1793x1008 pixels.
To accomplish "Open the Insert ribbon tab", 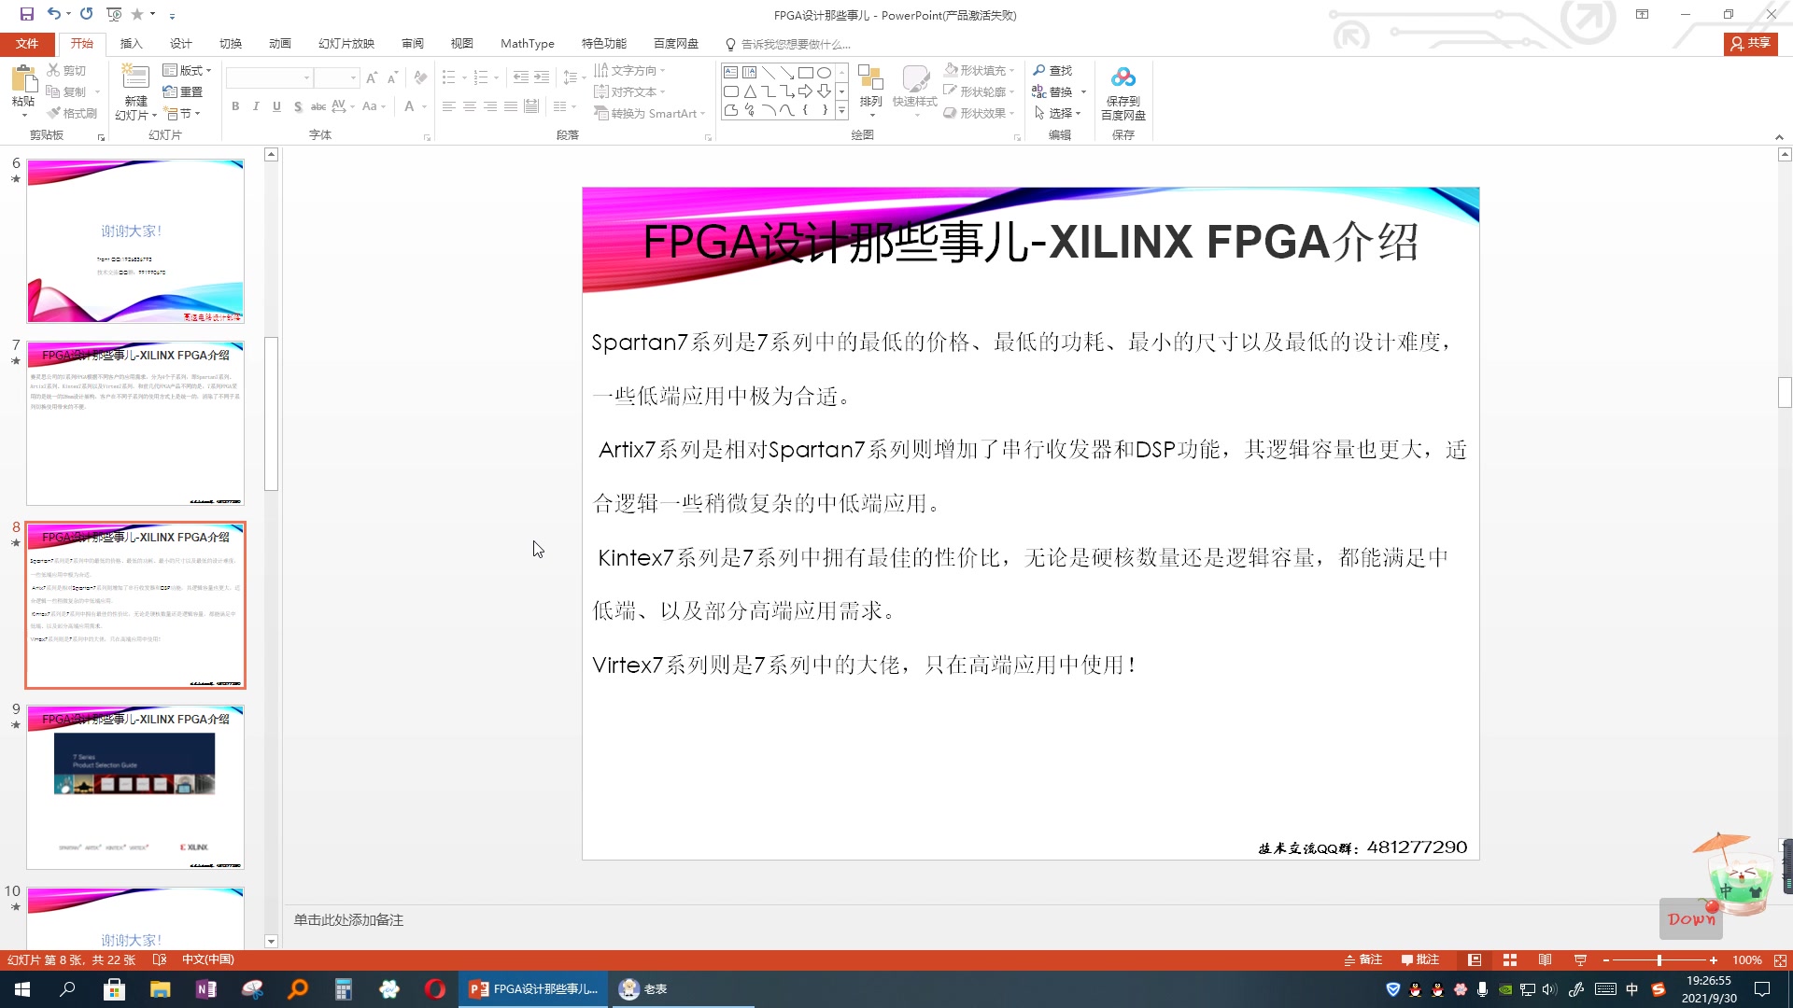I will [x=131, y=44].
